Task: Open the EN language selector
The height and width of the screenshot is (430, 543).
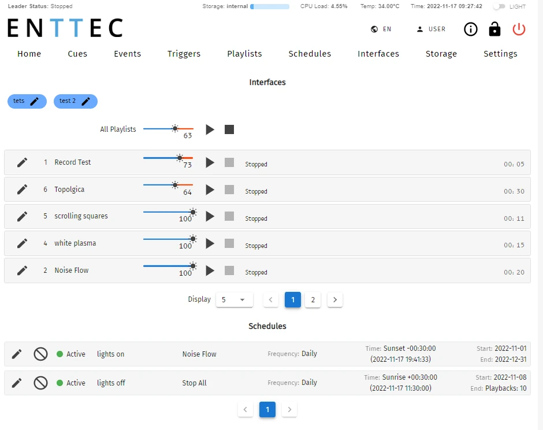Action: 381,29
